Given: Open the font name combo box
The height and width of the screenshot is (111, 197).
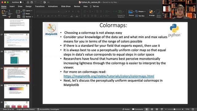Looking at the screenshot, I should coord(48,11).
